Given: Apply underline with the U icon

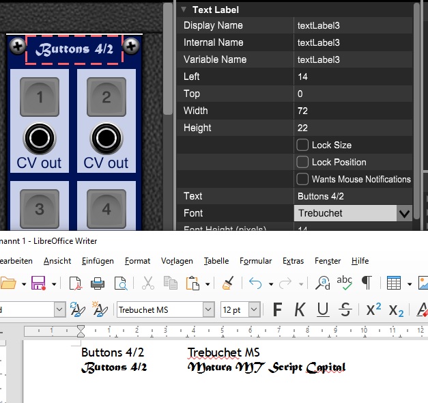Looking at the screenshot, I should click(323, 310).
